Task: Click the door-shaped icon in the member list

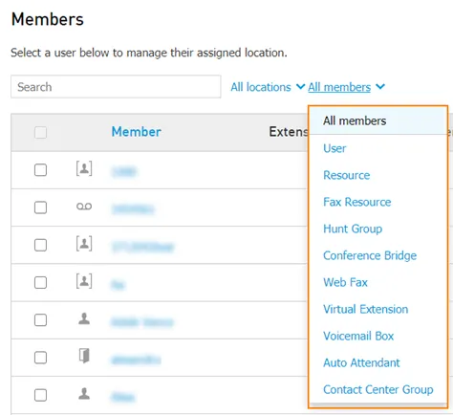Action: point(84,356)
